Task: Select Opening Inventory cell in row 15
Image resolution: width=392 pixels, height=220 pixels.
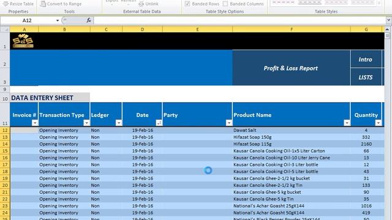Action: pyautogui.click(x=64, y=151)
